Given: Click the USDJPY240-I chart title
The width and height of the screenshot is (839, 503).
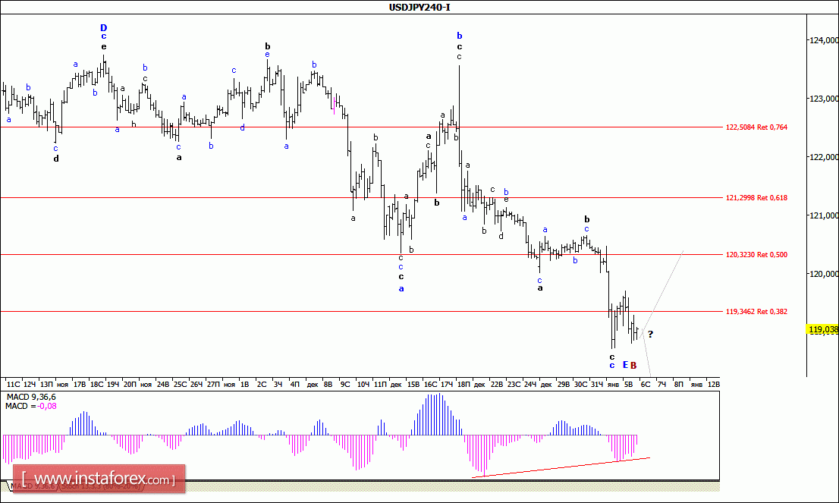Looking at the screenshot, I should point(419,7).
